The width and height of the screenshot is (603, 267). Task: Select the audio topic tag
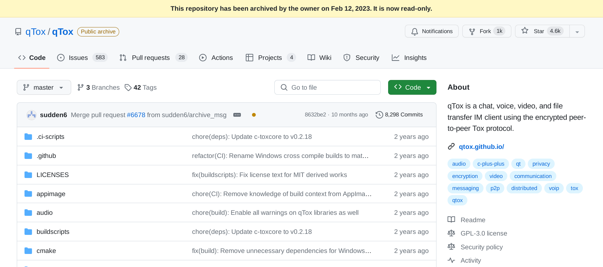459,164
